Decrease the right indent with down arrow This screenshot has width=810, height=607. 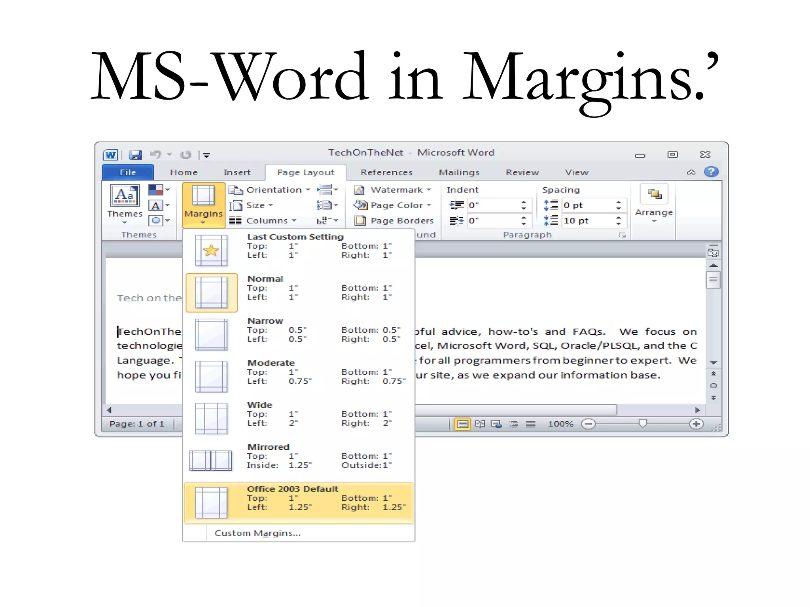tap(524, 224)
